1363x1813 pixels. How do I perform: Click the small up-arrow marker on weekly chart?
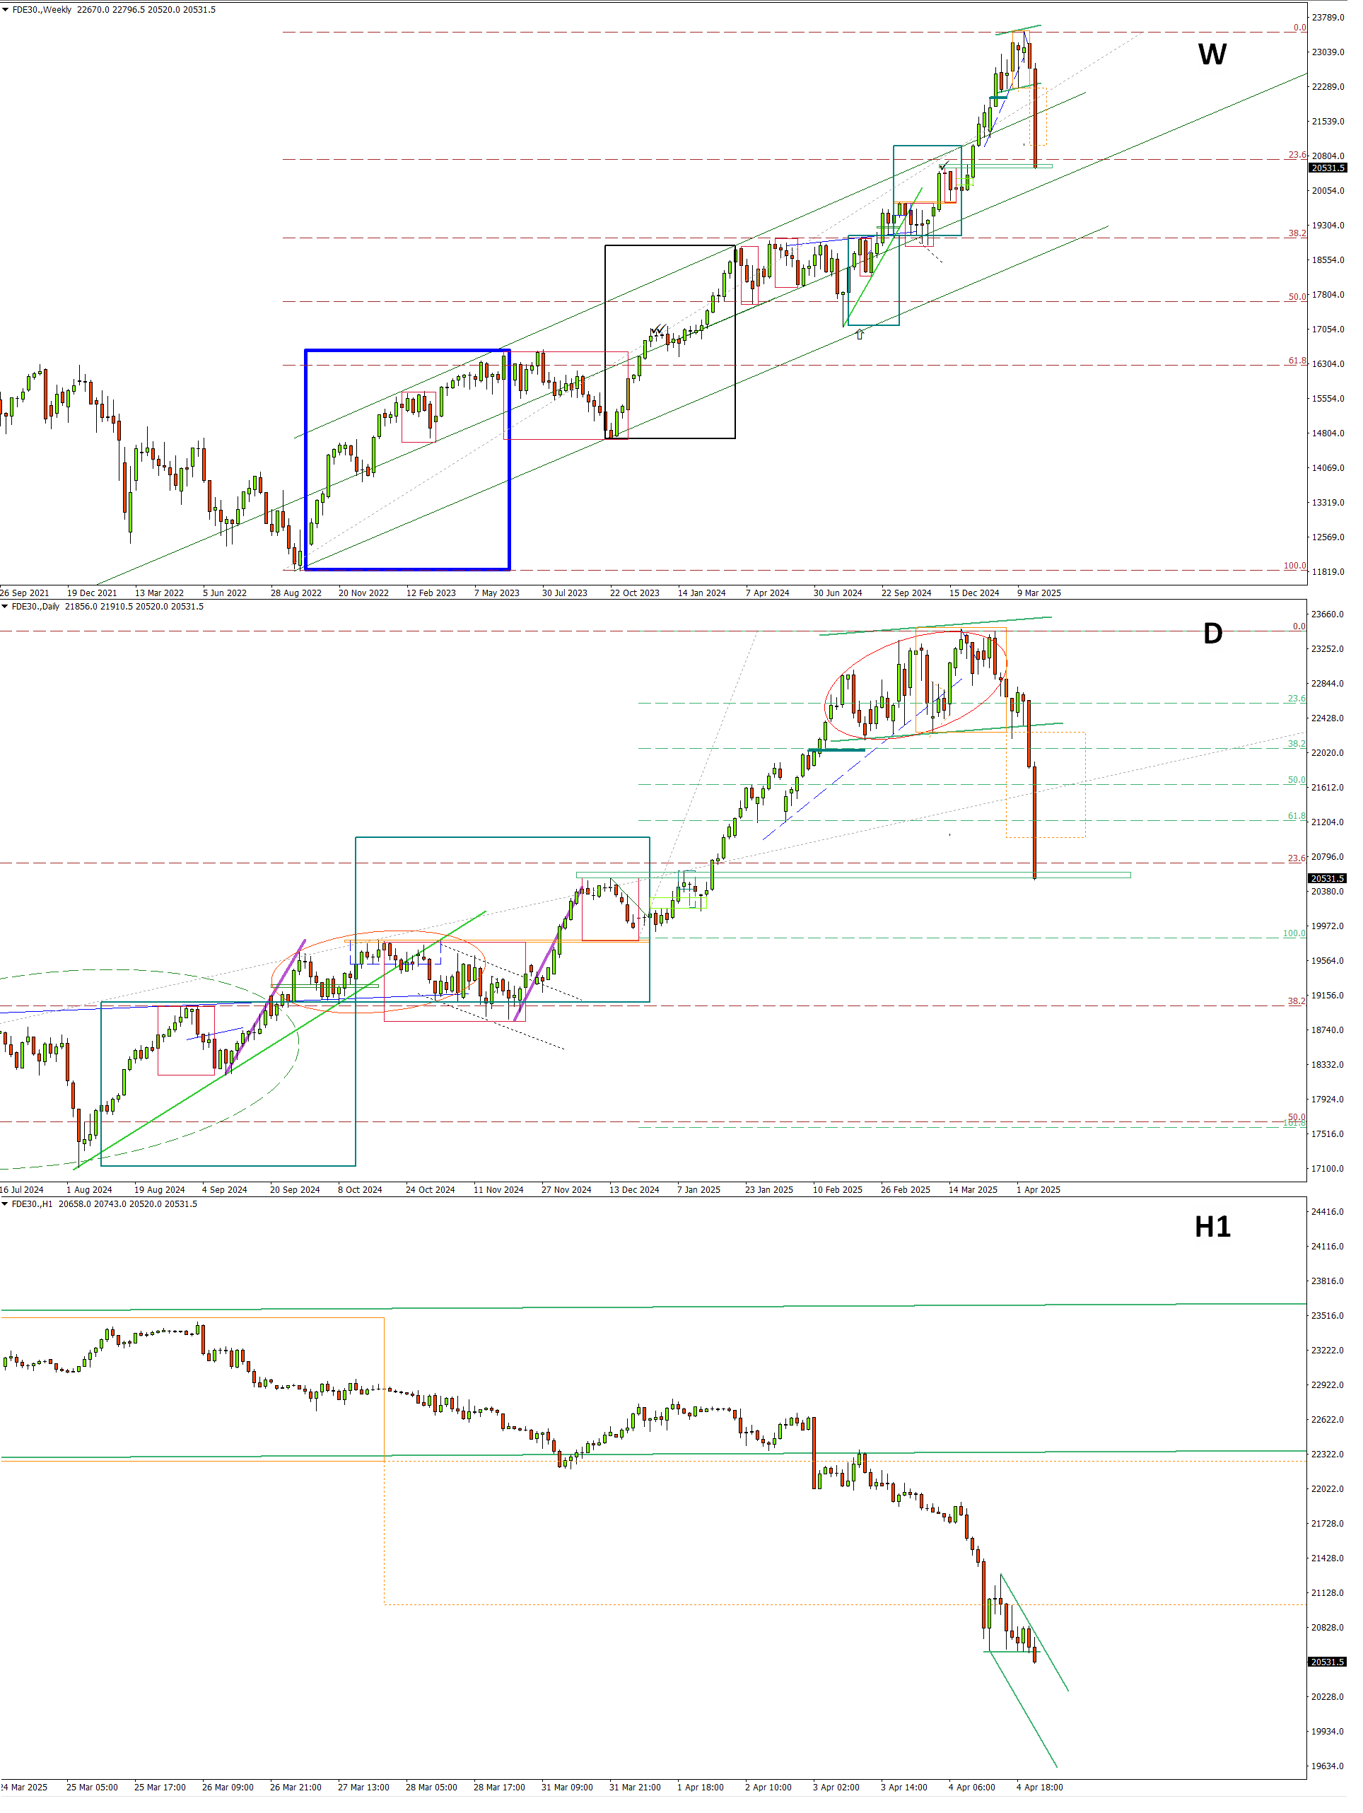click(x=859, y=334)
